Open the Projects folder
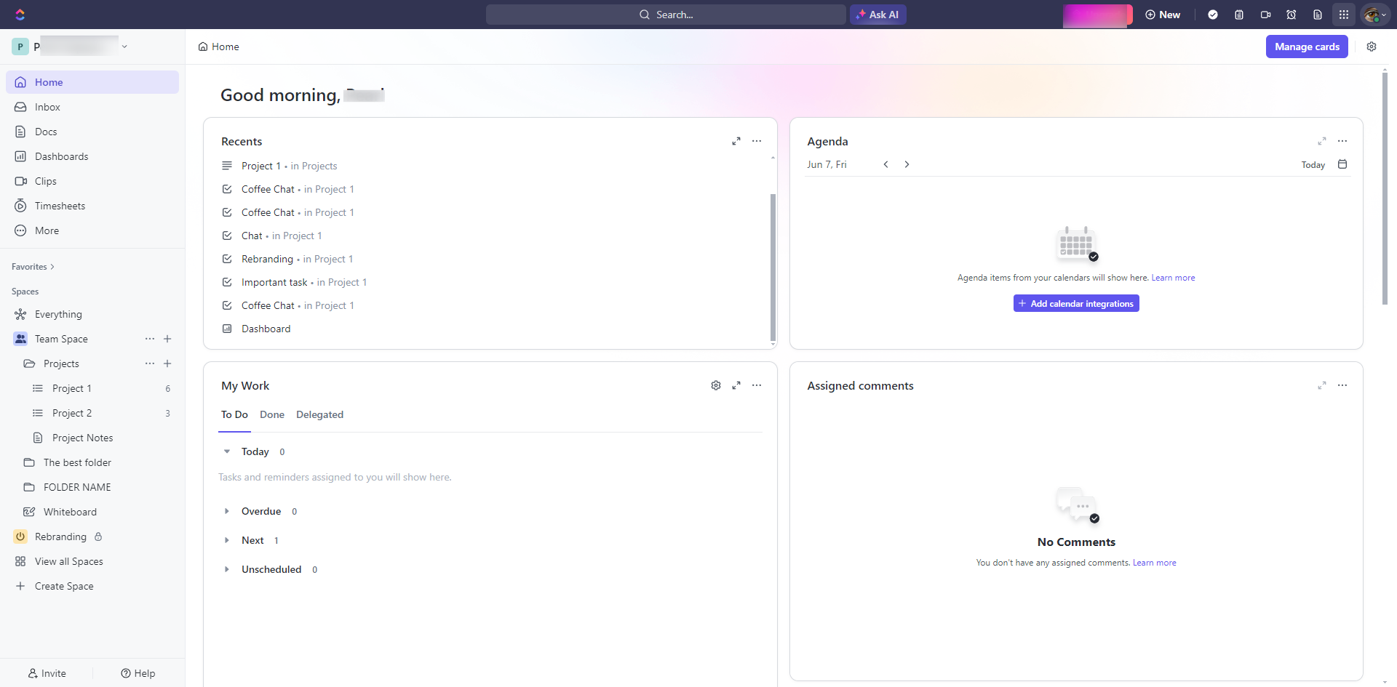Screen dimensions: 1397x687 pyautogui.click(x=61, y=363)
